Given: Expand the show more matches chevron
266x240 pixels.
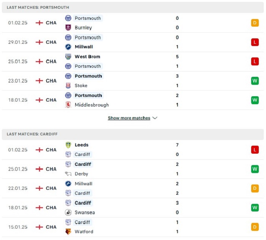Looking at the screenshot, I should [155, 118].
